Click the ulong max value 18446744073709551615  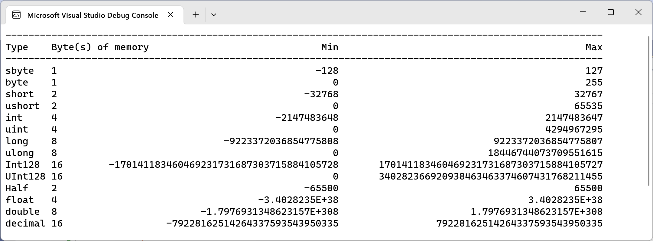tap(545, 153)
